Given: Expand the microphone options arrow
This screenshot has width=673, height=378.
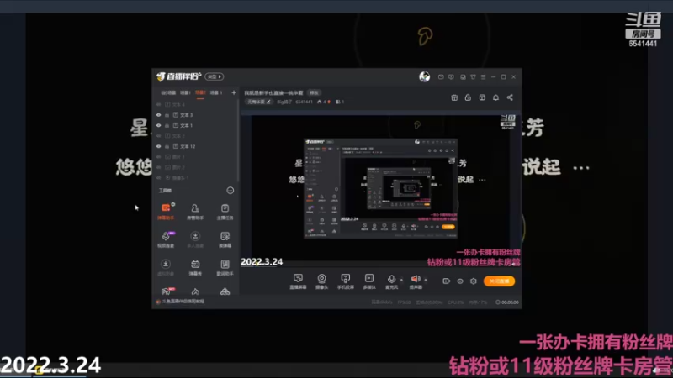Looking at the screenshot, I should (x=401, y=280).
